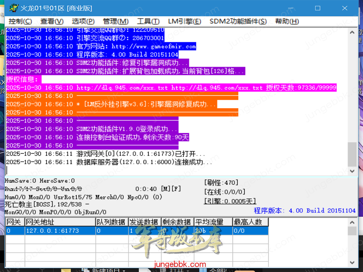Open the LM引擎(E) menu
This screenshot has width=363, height=272.
click(184, 21)
